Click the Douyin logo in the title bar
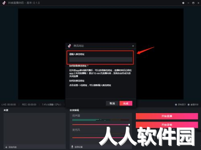201x150 pixels. pos(4,3)
